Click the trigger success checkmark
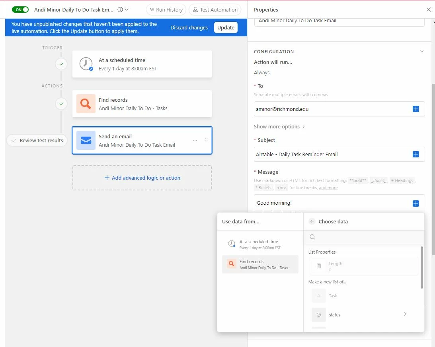 pos(61,64)
